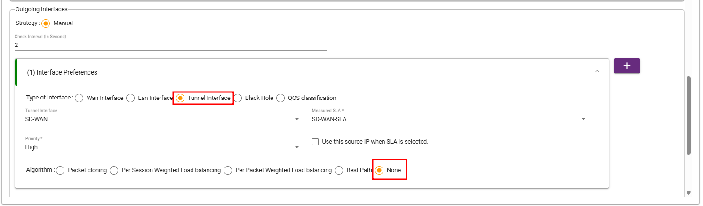This screenshot has height=206, width=703.
Task: Enable 'Use this source IP' checkbox
Action: [315, 142]
